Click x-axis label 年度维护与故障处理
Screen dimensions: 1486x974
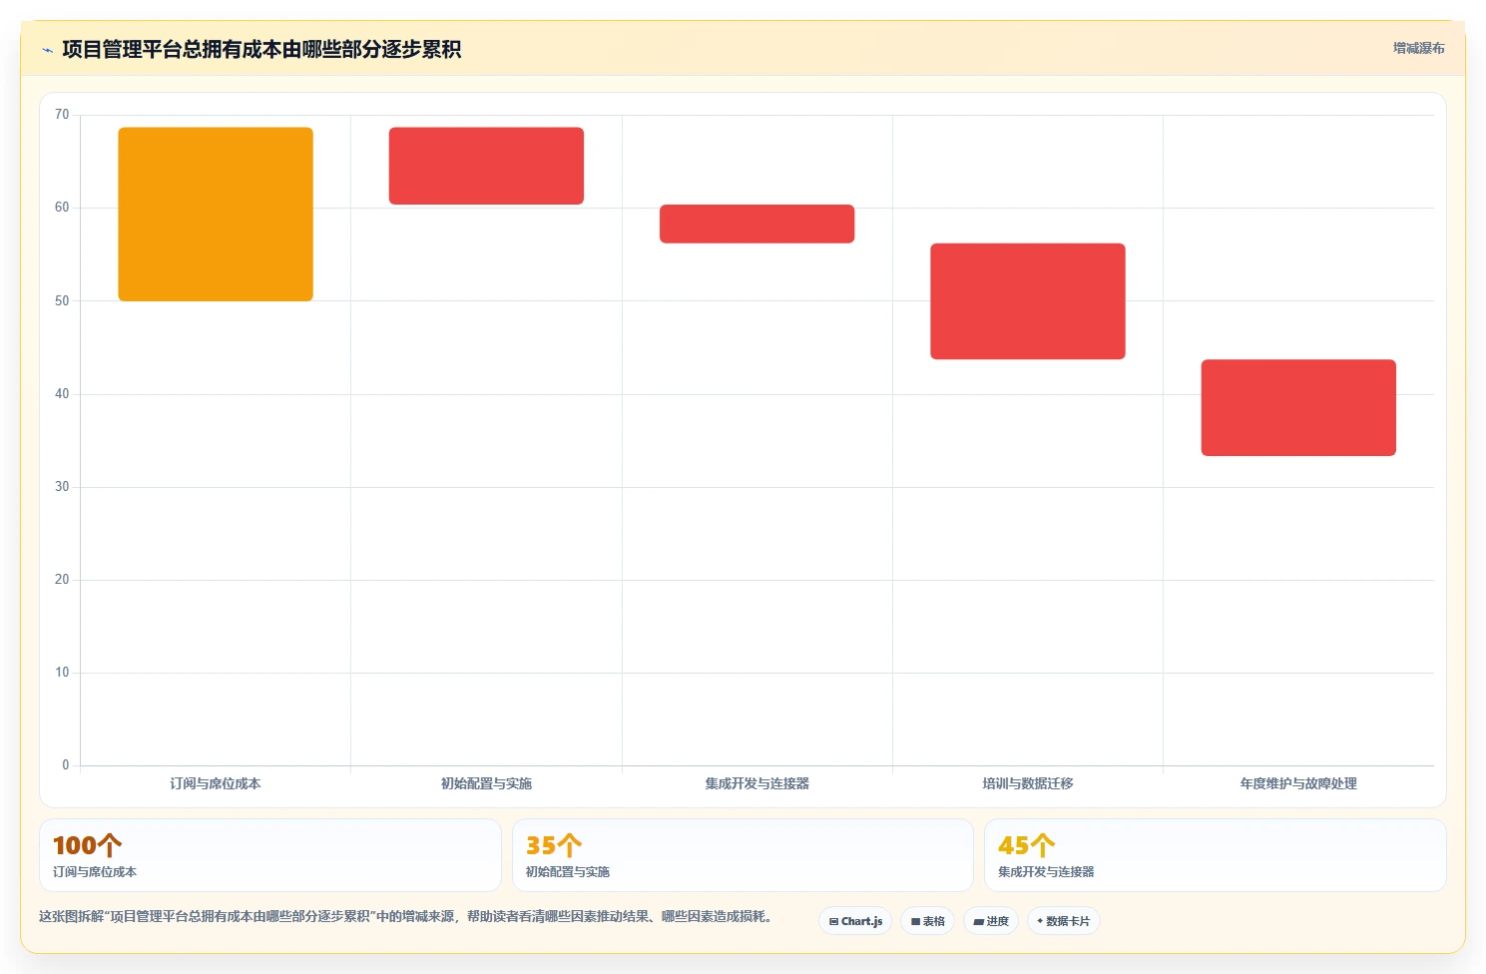(1298, 783)
